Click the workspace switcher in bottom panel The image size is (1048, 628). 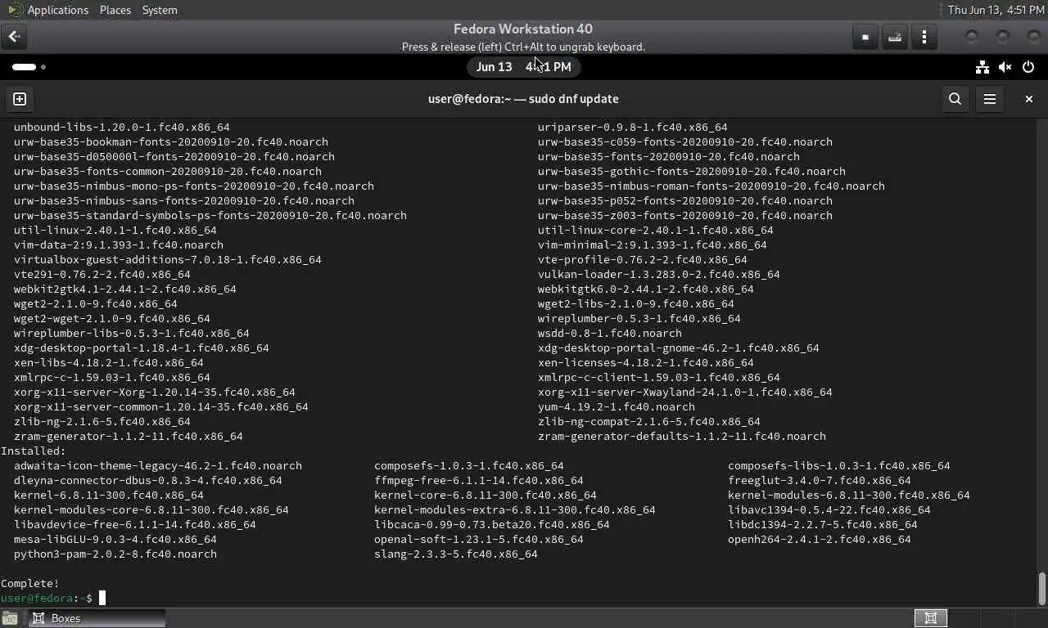pyautogui.click(x=931, y=618)
